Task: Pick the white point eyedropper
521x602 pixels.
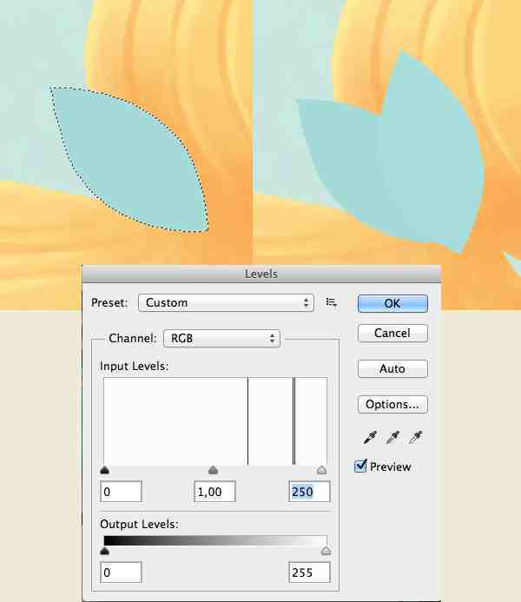Action: tap(416, 437)
